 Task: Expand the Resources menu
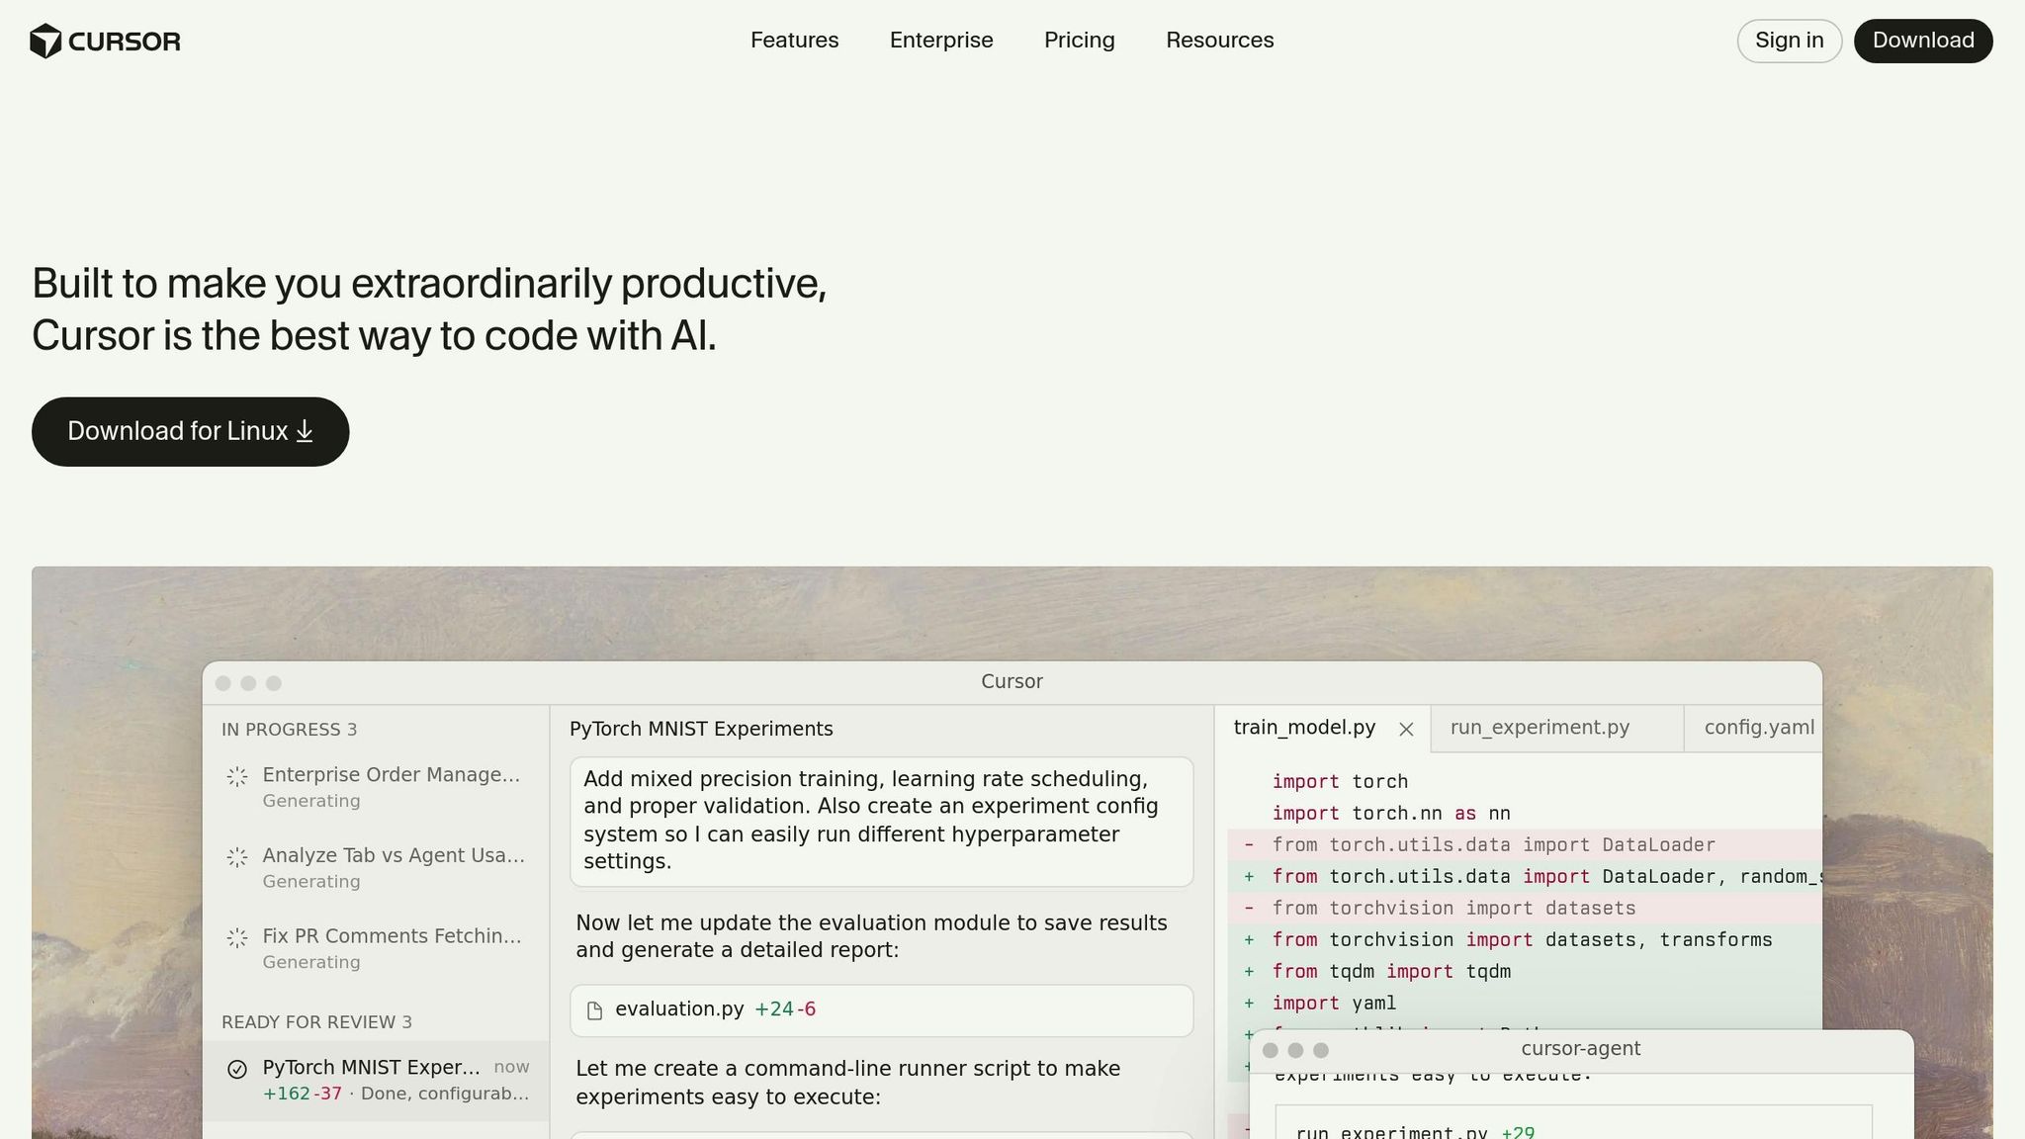[x=1219, y=41]
